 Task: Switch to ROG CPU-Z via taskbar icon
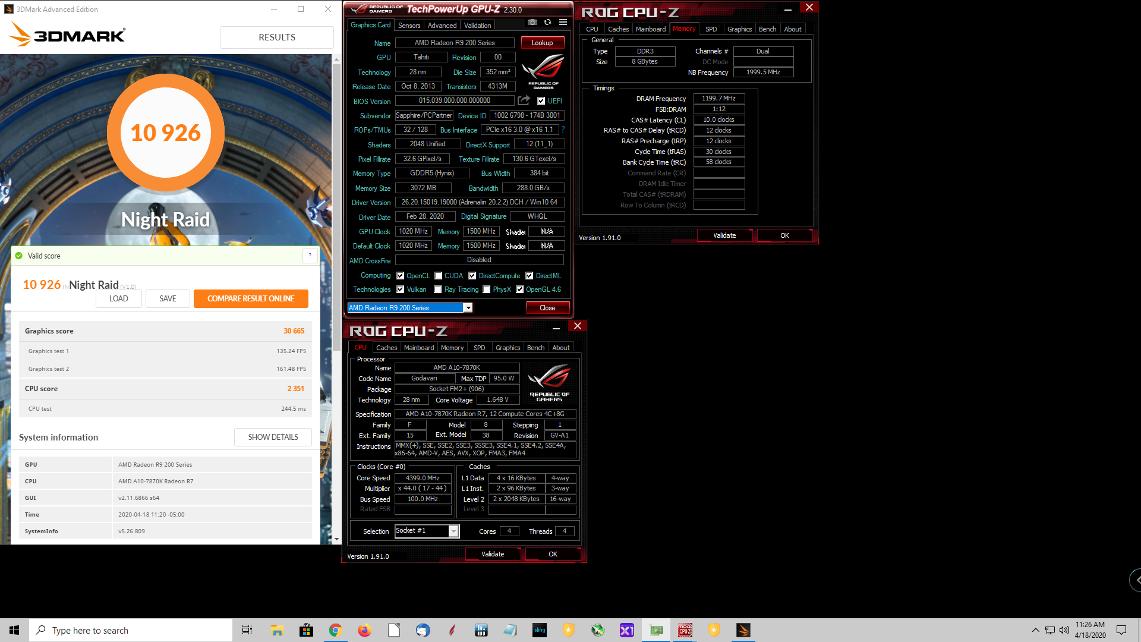[685, 630]
